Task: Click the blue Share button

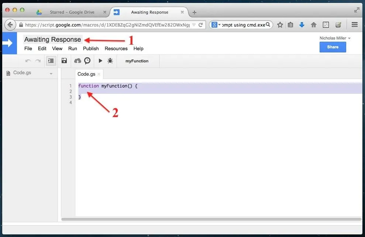Action: [x=333, y=47]
